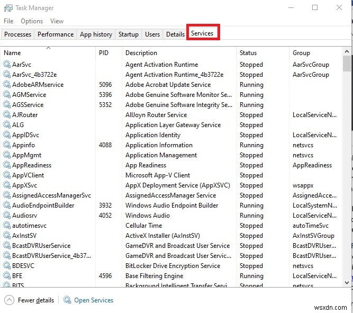Image resolution: width=353 pixels, height=313 pixels.
Task: Click PID 4052 cell
Action: [x=105, y=215]
